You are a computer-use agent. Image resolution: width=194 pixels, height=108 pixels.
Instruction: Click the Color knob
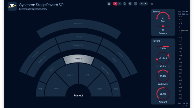coord(163,58)
